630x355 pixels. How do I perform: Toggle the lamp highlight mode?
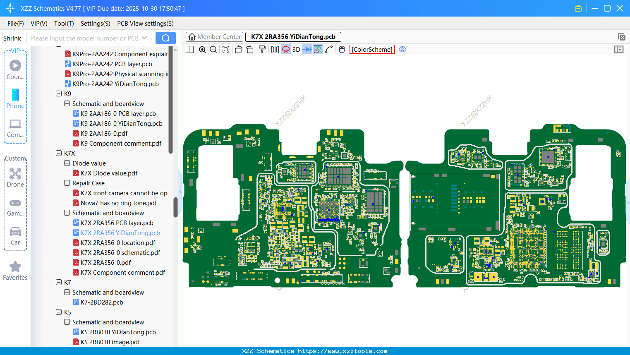click(286, 49)
